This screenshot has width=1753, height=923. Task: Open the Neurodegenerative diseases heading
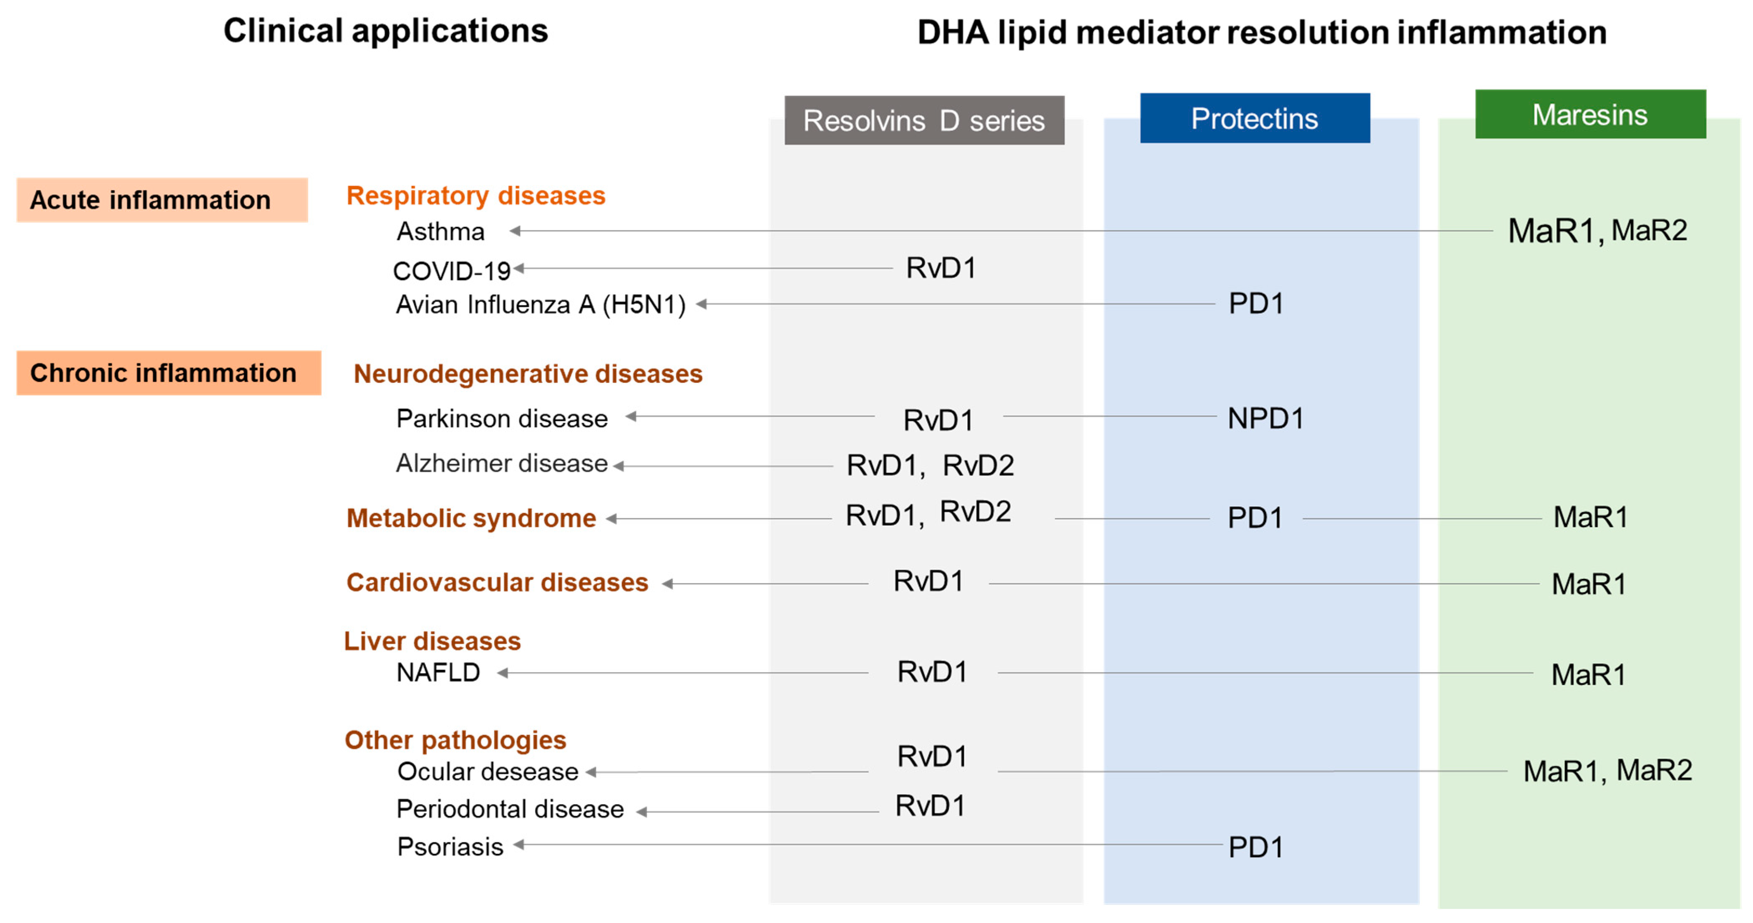527,374
